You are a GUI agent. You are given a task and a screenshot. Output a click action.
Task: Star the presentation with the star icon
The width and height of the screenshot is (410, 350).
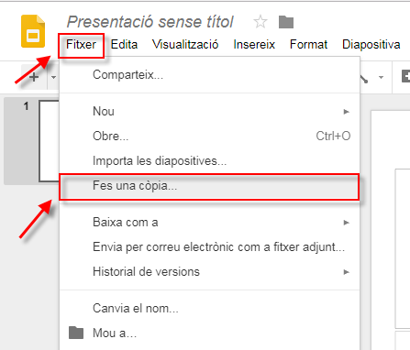(260, 22)
